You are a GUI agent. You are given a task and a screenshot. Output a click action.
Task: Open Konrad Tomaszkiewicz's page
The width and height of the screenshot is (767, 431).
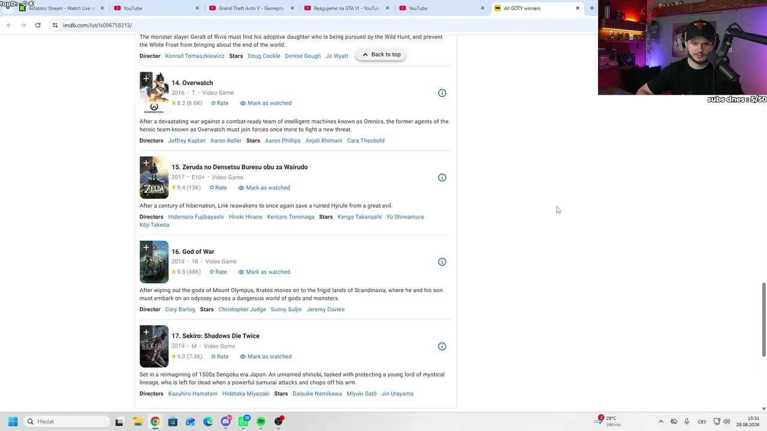pyautogui.click(x=195, y=56)
